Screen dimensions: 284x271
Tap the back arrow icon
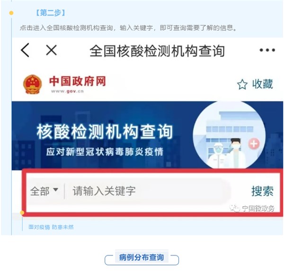[25, 50]
